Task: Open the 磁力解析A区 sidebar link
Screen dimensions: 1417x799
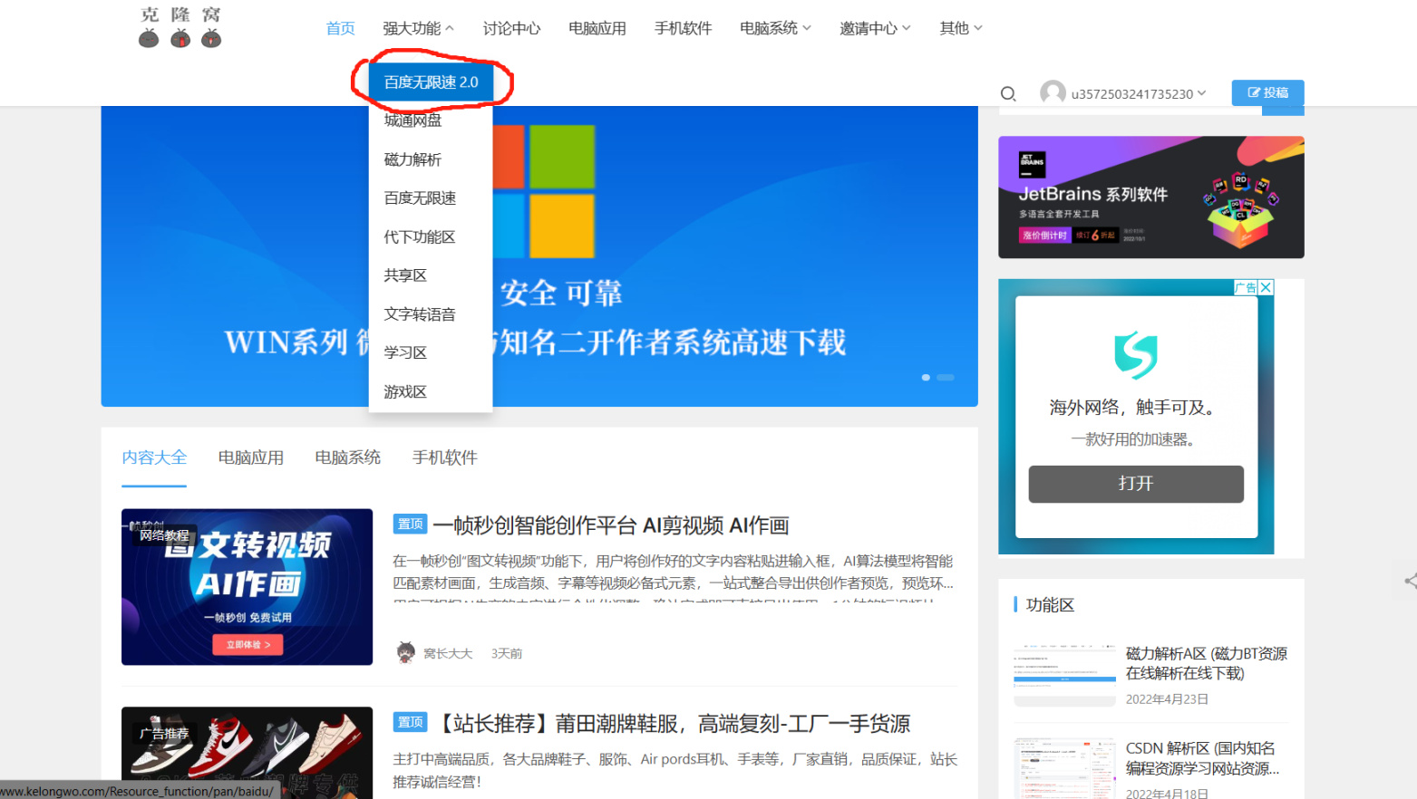Action: pyautogui.click(x=1207, y=663)
